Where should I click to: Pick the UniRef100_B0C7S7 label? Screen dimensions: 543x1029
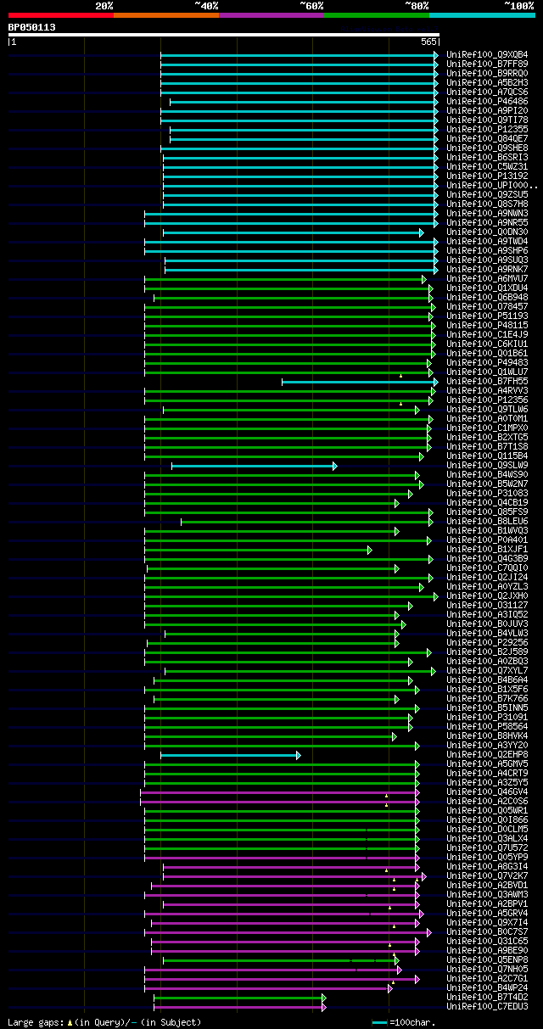click(487, 932)
